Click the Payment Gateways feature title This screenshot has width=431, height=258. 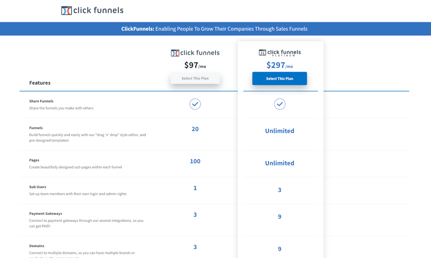coord(45,213)
